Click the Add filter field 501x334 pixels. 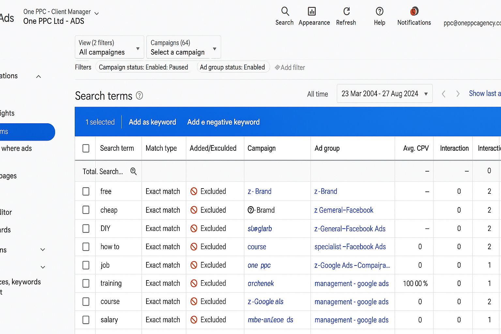[x=290, y=68]
